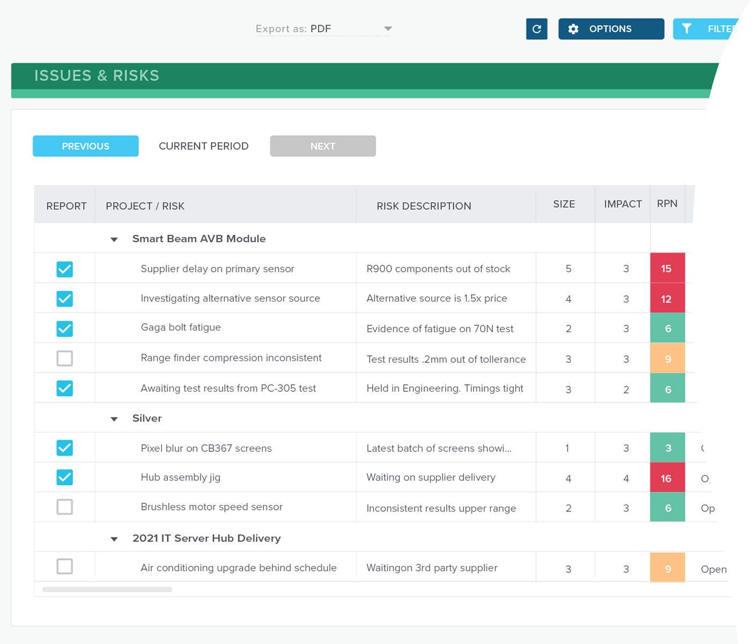Collapse 2021 IT Server Hub Delivery group
The height and width of the screenshot is (644, 752).
coord(114,539)
